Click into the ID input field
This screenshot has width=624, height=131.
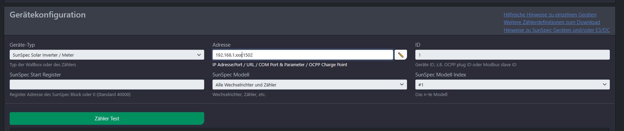(512, 55)
